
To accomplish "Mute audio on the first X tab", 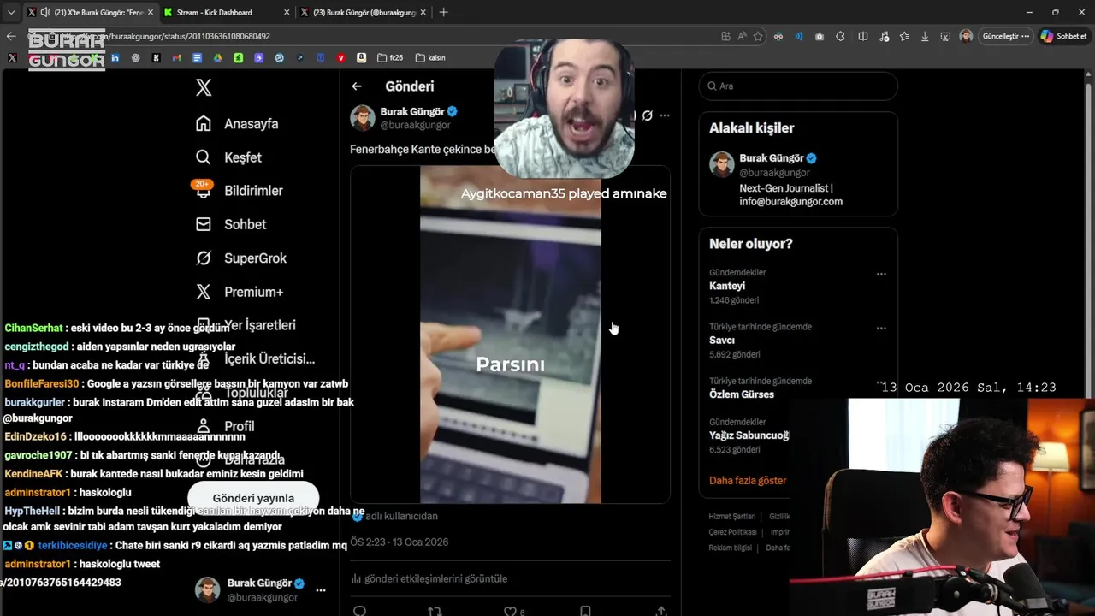I will [45, 13].
